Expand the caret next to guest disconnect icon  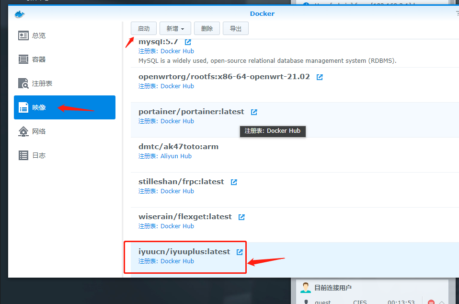[442, 302]
